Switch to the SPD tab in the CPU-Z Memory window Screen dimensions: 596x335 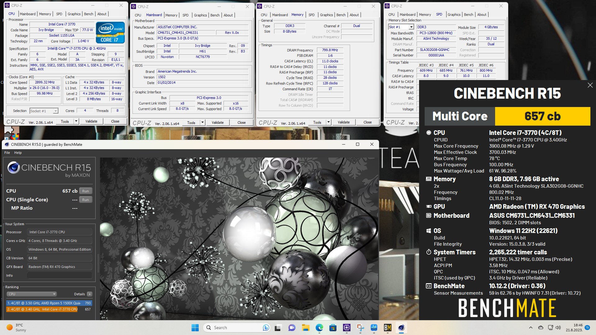[311, 15]
